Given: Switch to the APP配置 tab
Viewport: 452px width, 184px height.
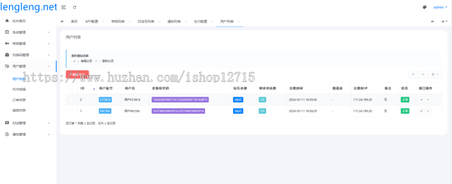Looking at the screenshot, I should (92, 21).
